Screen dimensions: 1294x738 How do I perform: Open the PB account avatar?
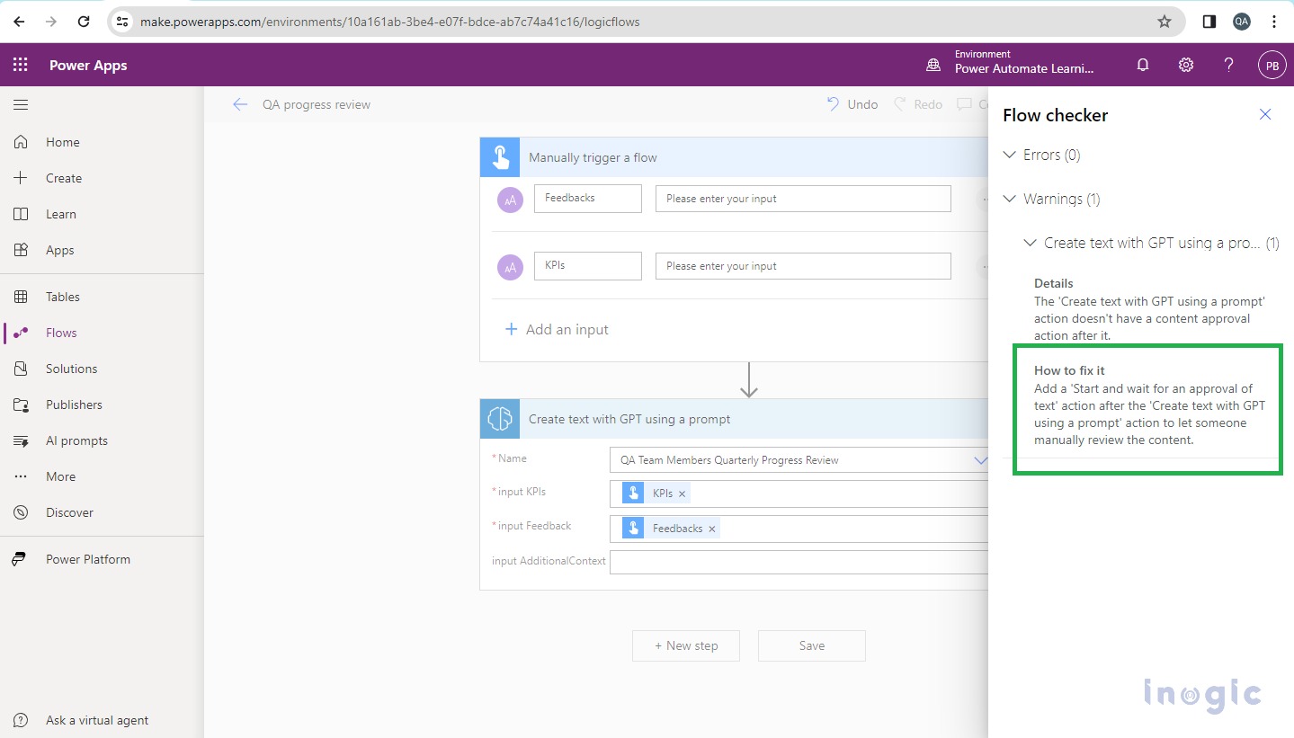pyautogui.click(x=1272, y=65)
